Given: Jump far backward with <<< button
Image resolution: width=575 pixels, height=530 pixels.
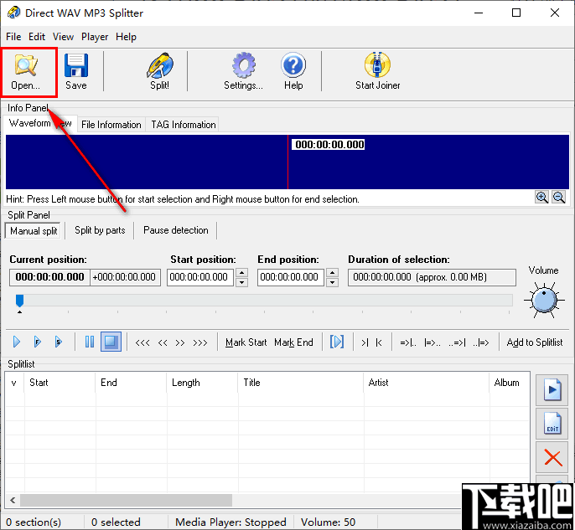Looking at the screenshot, I should (x=142, y=342).
